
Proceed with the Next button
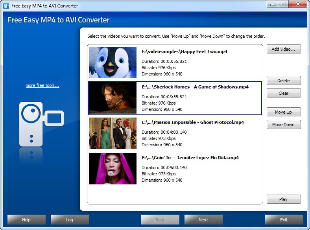pos(203,220)
